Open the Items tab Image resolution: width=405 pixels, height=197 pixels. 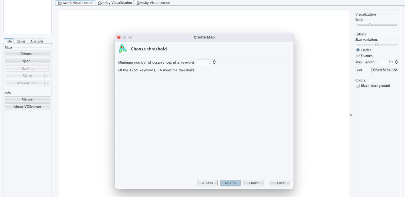pos(21,41)
